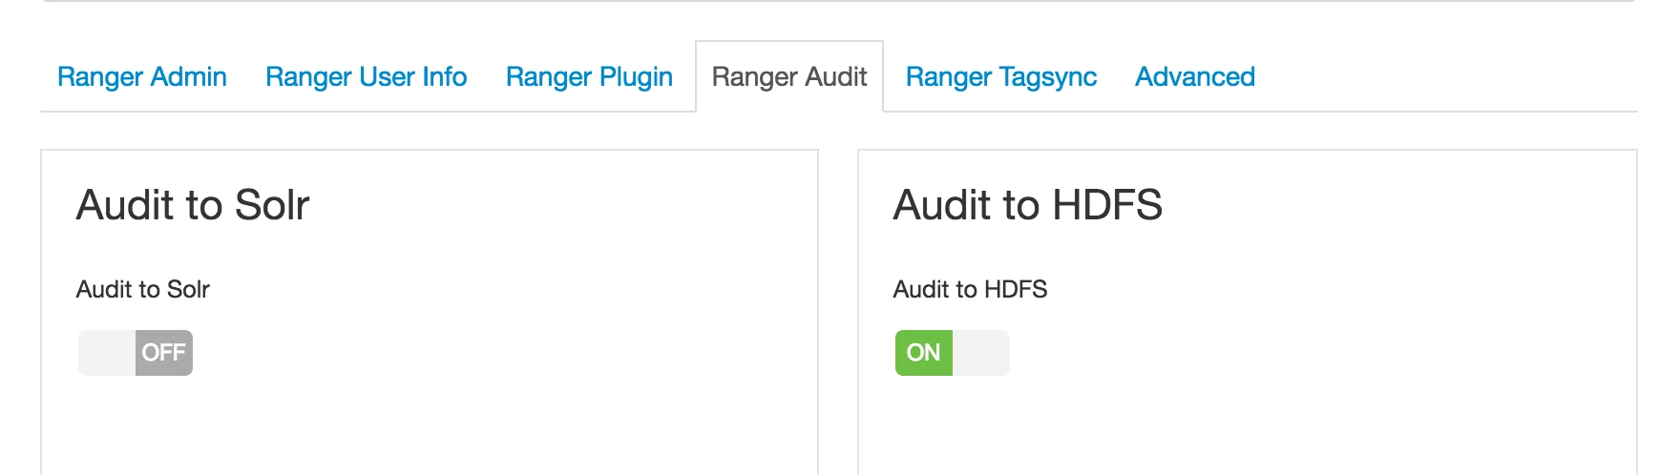Open the Ranger Admin tab
Viewport: 1659px width, 475px height.
pyautogui.click(x=142, y=76)
